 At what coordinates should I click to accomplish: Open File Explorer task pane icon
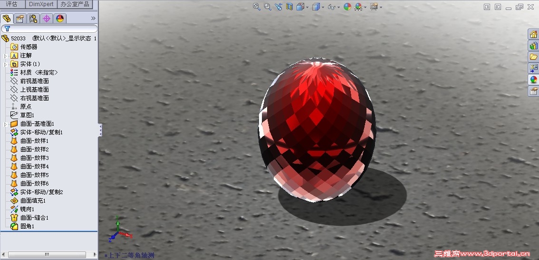click(x=533, y=57)
